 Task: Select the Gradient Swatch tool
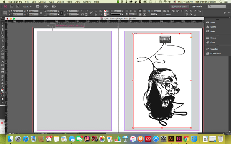coord(3,69)
